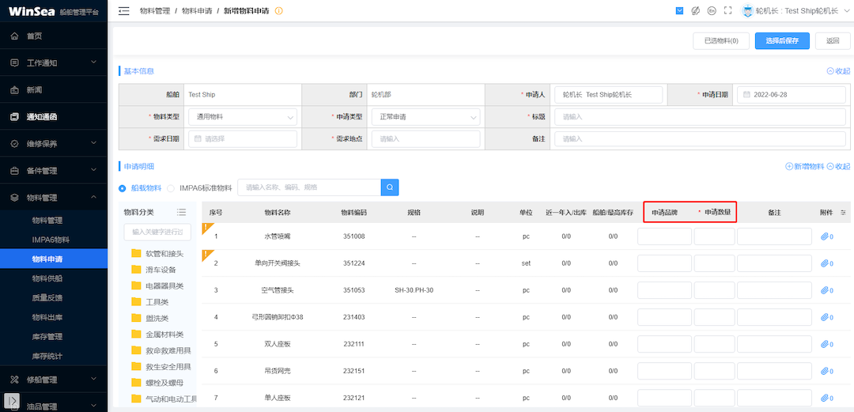Open 通知通函 in the sidebar
The width and height of the screenshot is (854, 412).
[54, 116]
